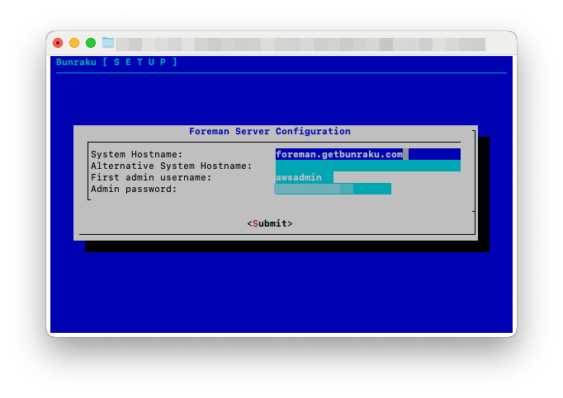Click the Bunraku SETUP header text

pyautogui.click(x=116, y=62)
